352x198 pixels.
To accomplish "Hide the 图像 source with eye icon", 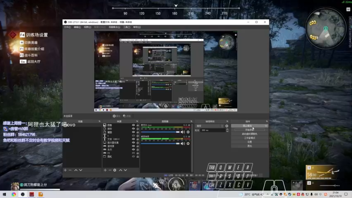I will 133,125.
